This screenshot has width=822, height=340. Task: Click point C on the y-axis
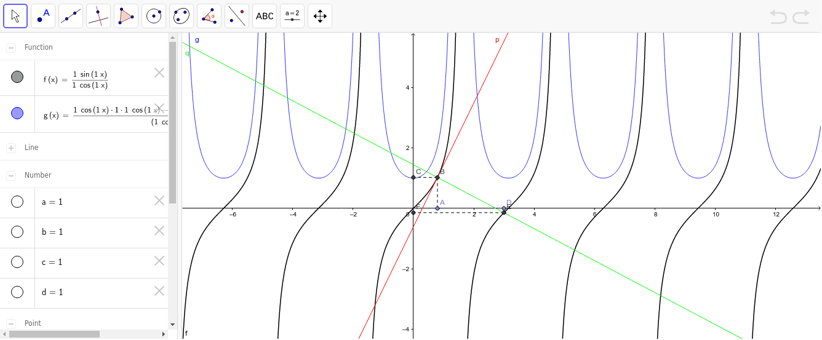point(413,177)
